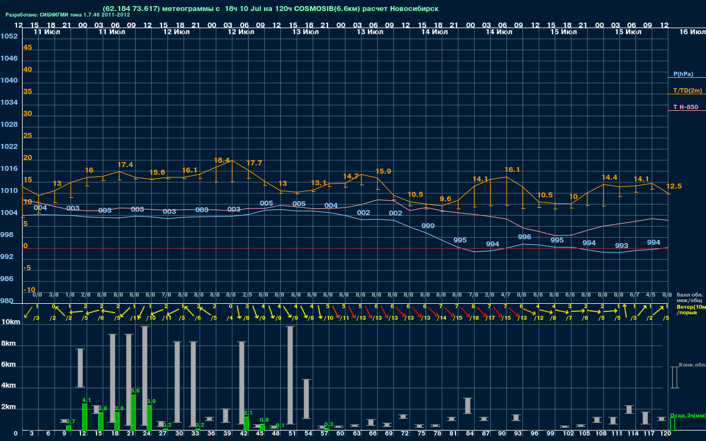The image size is (706, 441).
Task: Click the 18.4 temperature peak label
Action: coord(222,160)
